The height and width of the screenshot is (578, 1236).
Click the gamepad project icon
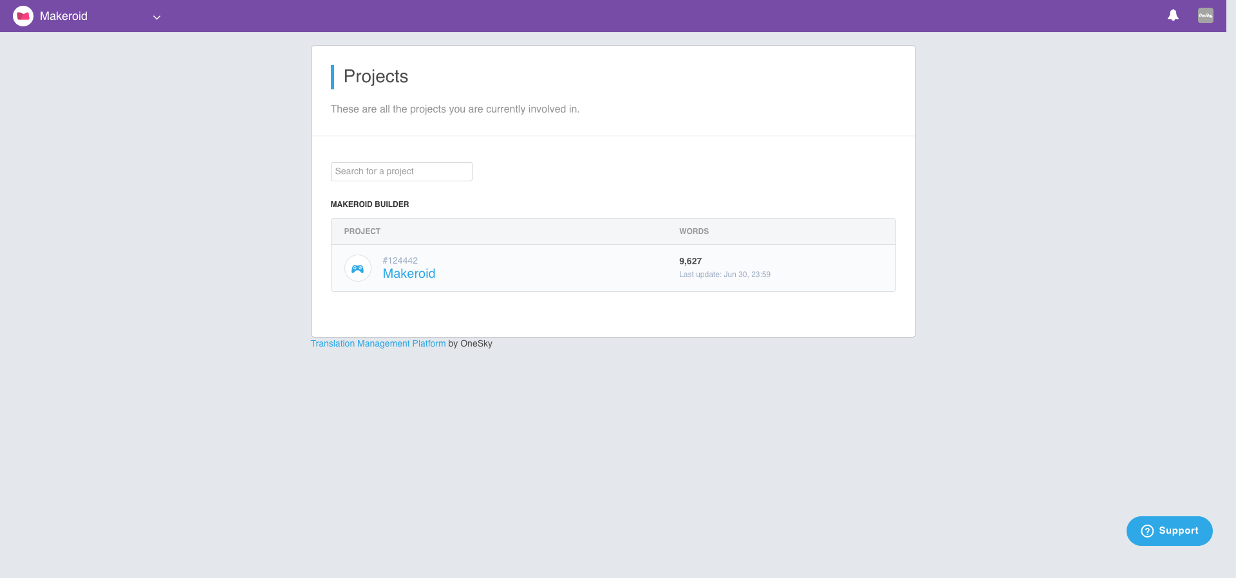click(x=358, y=268)
